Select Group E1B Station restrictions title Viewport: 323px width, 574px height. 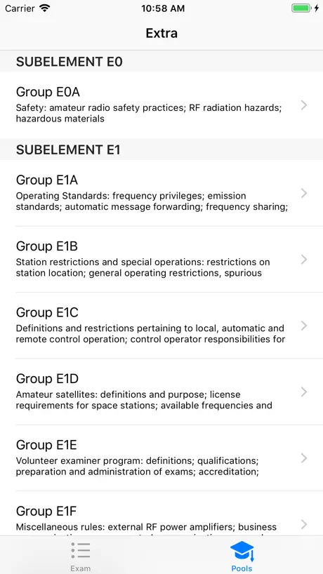pyautogui.click(x=47, y=246)
